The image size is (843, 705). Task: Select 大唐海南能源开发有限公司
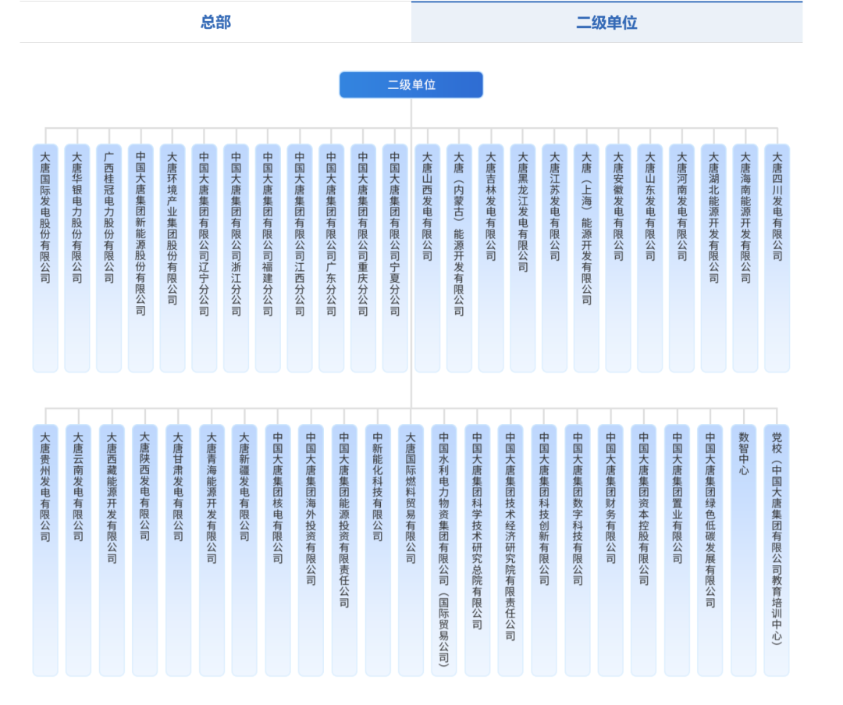click(745, 258)
